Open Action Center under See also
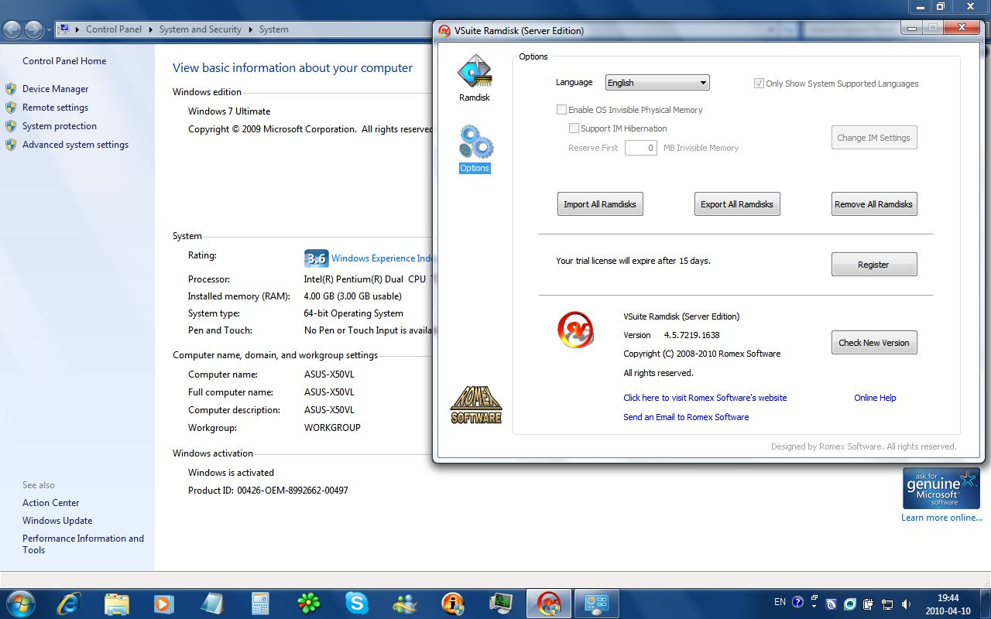This screenshot has height=619, width=991. (x=51, y=503)
